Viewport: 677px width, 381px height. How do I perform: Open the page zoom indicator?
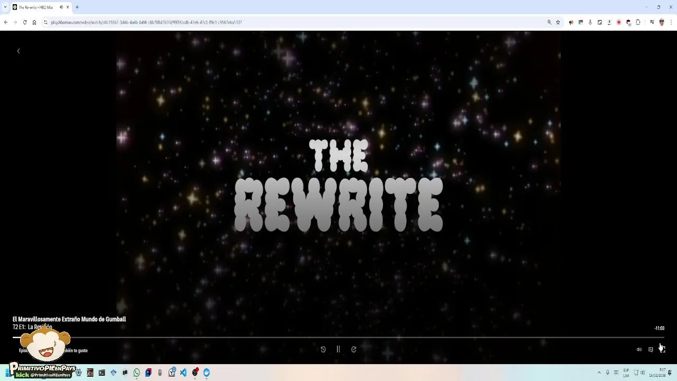[549, 22]
